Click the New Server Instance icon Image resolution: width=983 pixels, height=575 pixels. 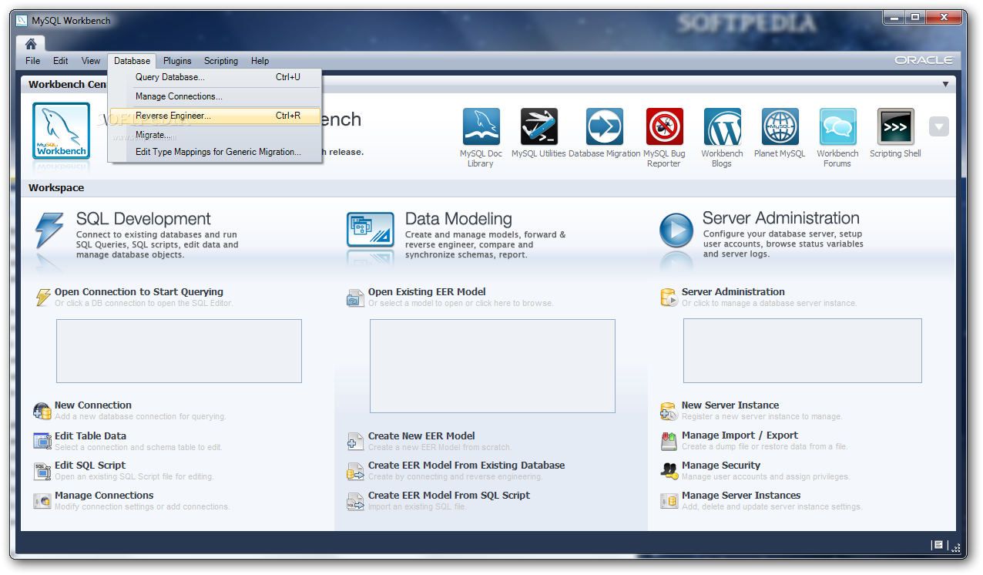tap(669, 411)
